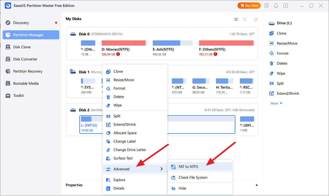Select D: Movies(NTFS) partition
Image resolution: width=329 pixels, height=196 pixels.
click(x=124, y=48)
